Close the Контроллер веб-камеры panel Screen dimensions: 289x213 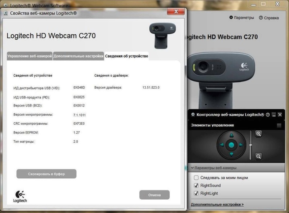click(280, 115)
